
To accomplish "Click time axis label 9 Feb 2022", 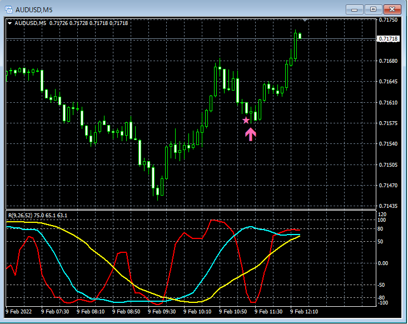I will [18, 312].
